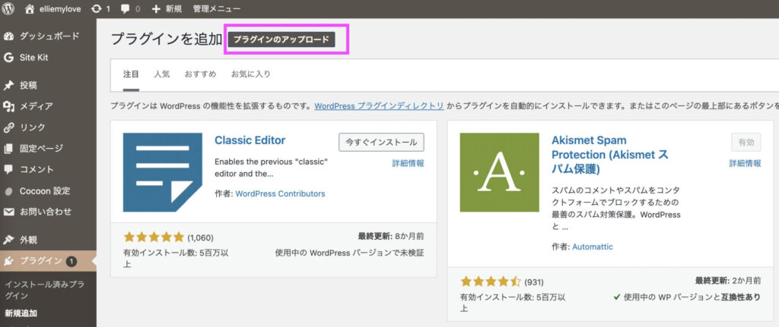Open WordPress プラグインディレクトリ link
This screenshot has height=327, width=779.
(379, 105)
